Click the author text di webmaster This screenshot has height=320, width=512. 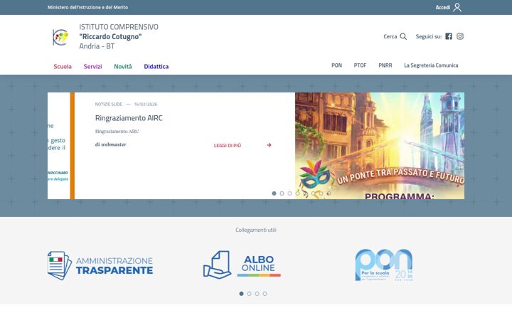pyautogui.click(x=110, y=144)
